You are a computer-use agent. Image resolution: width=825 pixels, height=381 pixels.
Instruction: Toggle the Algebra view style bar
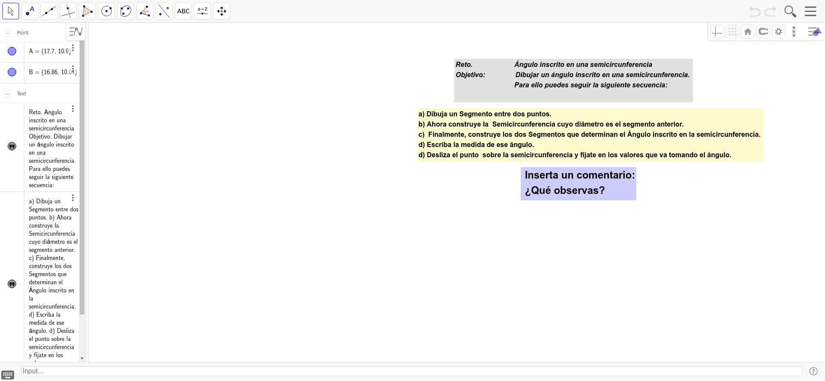tap(75, 32)
